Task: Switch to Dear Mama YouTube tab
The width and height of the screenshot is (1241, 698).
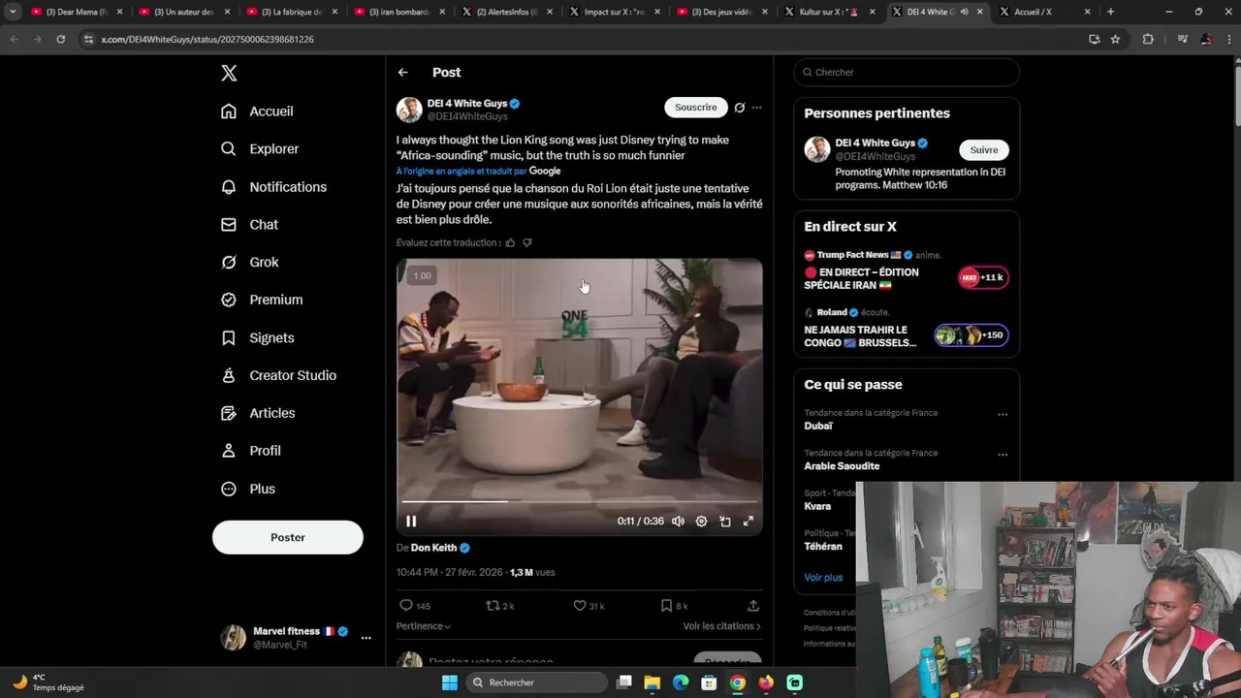Action: coord(77,12)
